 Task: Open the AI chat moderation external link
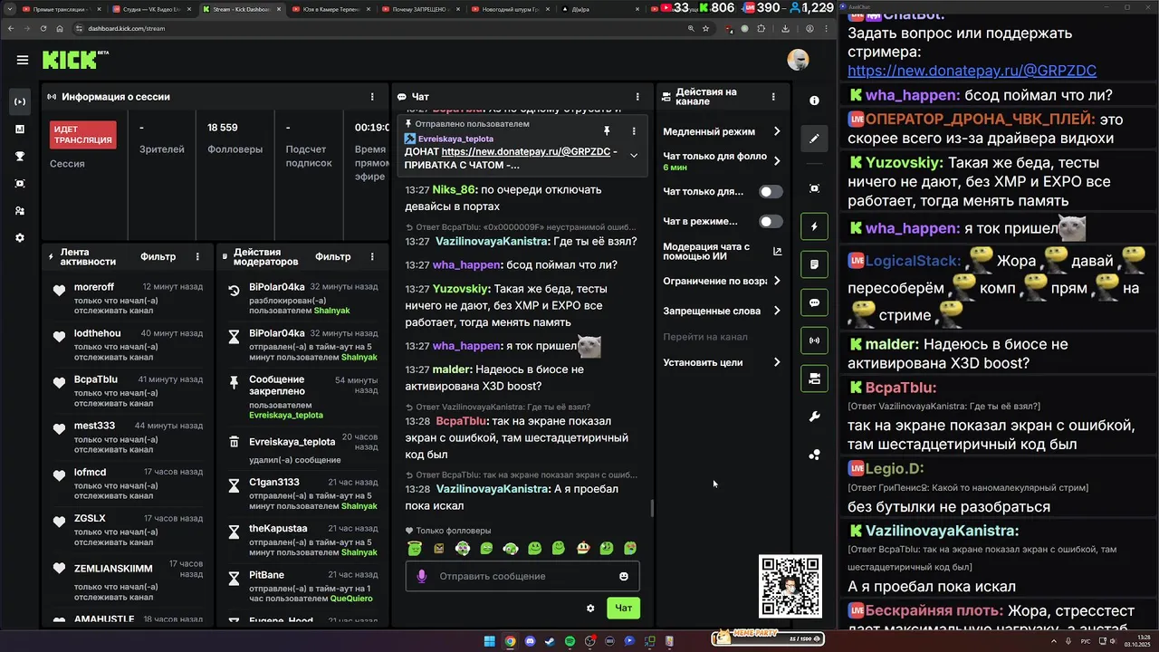point(777,252)
